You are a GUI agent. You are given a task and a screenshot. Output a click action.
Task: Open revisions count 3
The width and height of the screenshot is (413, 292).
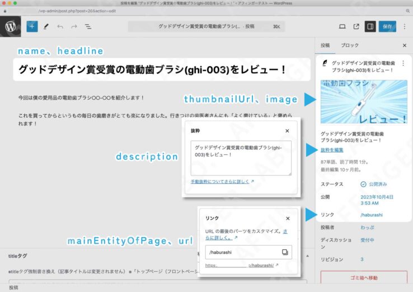pyautogui.click(x=362, y=259)
